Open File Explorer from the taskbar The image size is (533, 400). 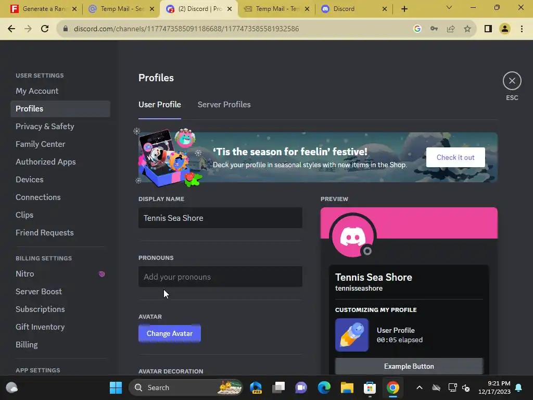[347, 387]
